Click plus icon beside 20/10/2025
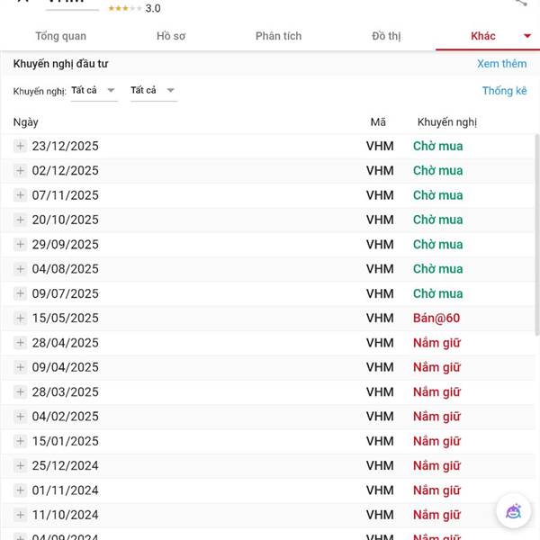Image resolution: width=540 pixels, height=540 pixels. (x=21, y=220)
